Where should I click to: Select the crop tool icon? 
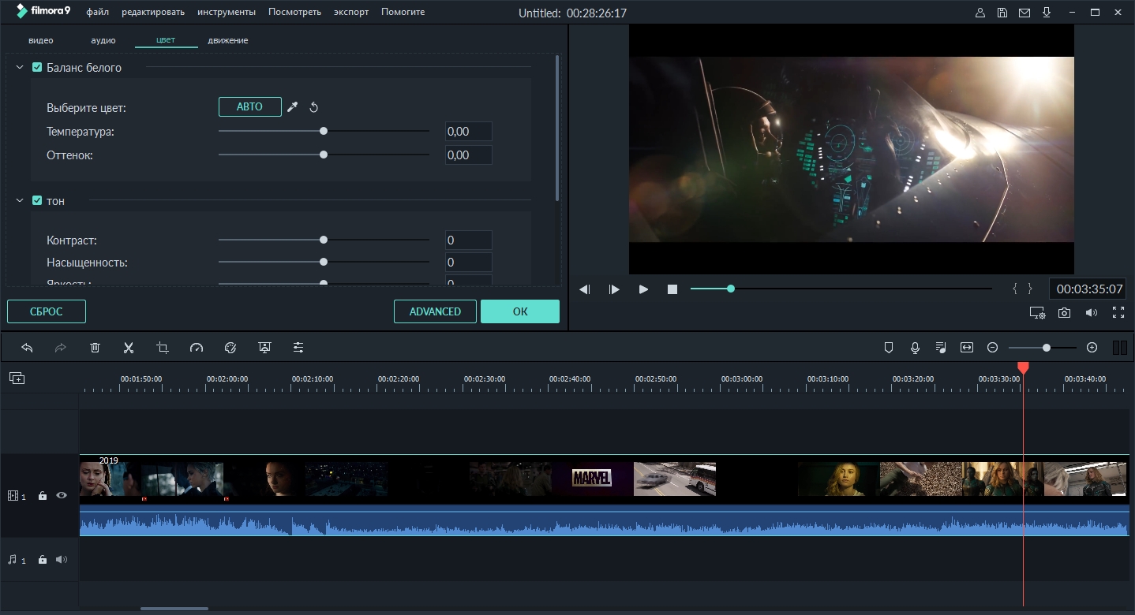click(163, 348)
